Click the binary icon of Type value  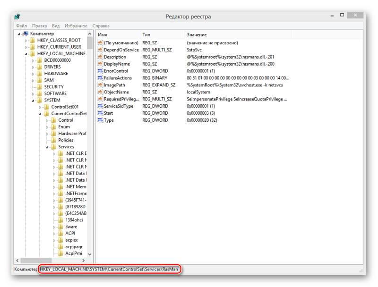click(100, 120)
